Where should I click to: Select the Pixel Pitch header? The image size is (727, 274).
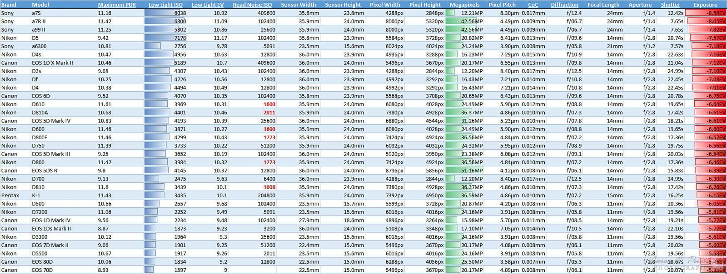502,5
